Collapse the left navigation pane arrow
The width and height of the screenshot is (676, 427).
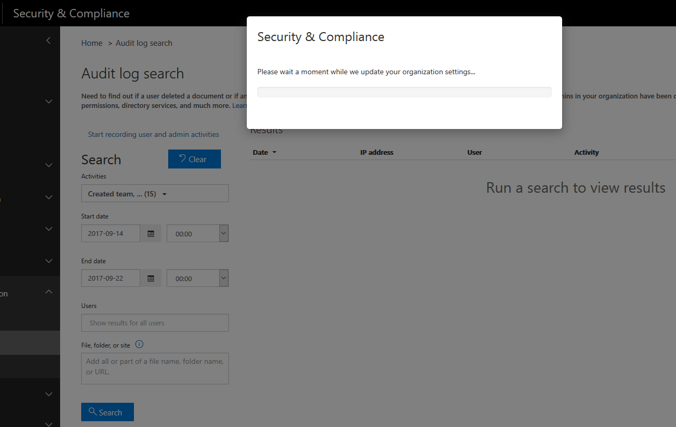(49, 40)
